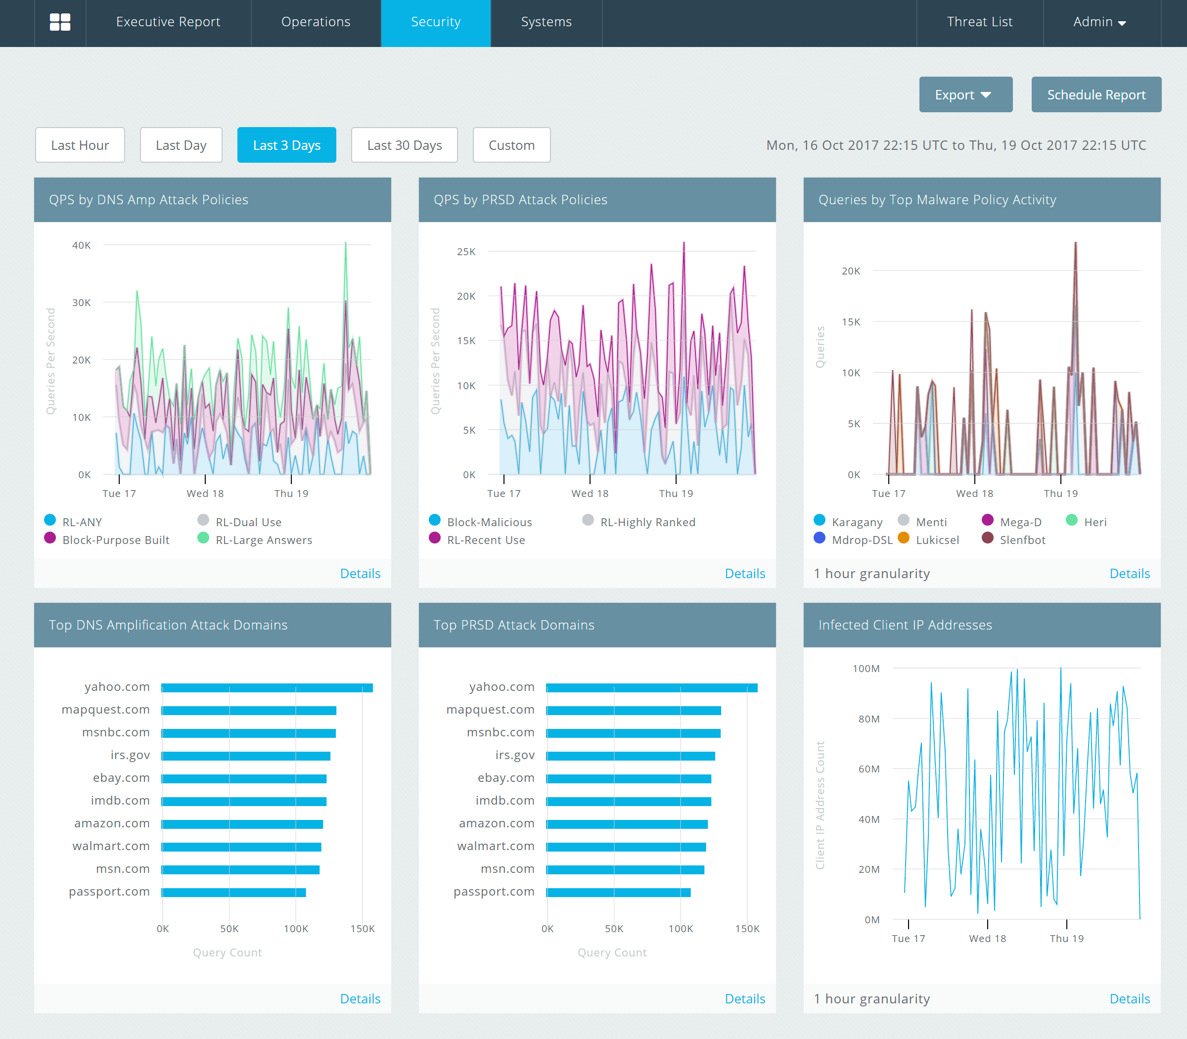This screenshot has height=1039, width=1187.
Task: Expand the Admin menu
Action: (1100, 22)
